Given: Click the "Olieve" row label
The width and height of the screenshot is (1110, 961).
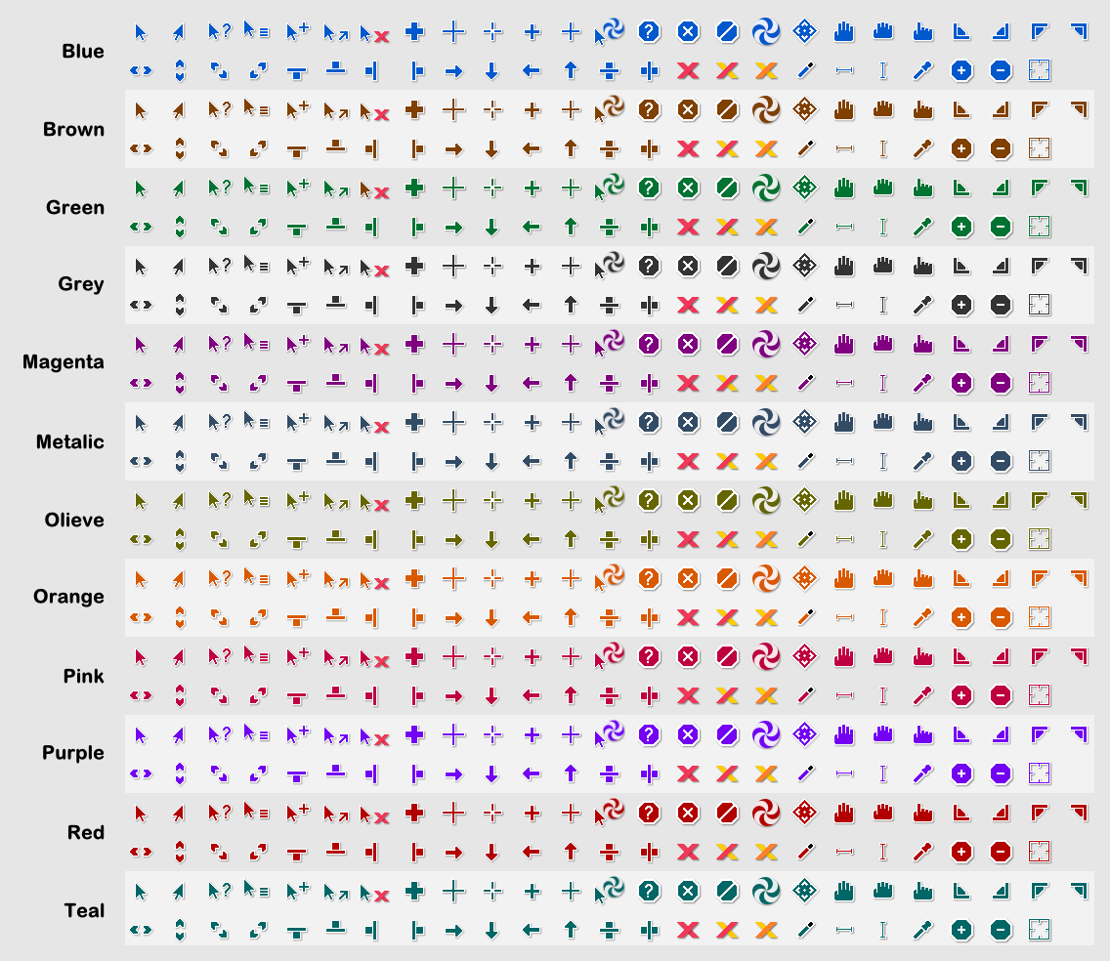Looking at the screenshot, I should click(74, 521).
